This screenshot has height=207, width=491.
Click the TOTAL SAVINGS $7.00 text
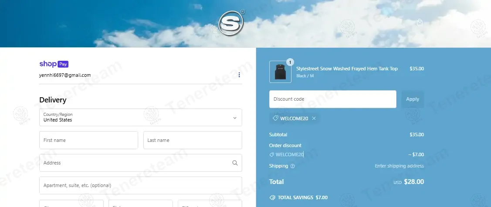point(302,197)
